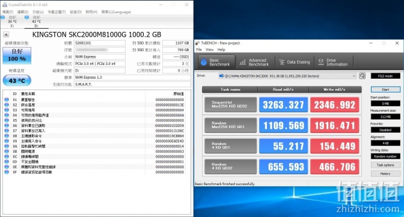404x217 pixels.
Task: Click the blue status circle of SMART ID 0D
Action: (x=7, y=162)
